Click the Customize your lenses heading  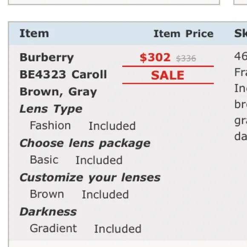click(90, 178)
